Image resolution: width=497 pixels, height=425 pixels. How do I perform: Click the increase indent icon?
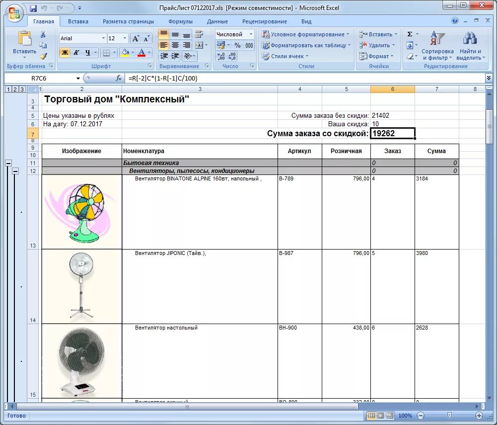coord(175,56)
